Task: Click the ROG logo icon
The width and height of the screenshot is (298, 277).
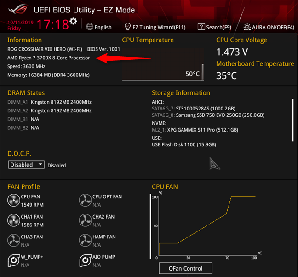Action: tap(18, 10)
